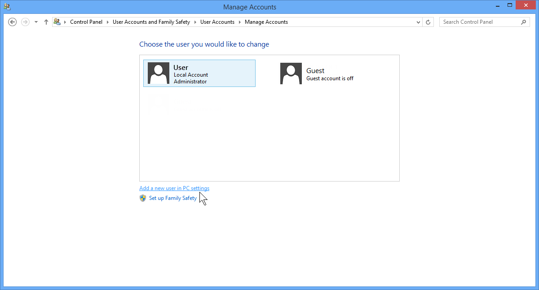Click the User account avatar picture

[x=159, y=73]
